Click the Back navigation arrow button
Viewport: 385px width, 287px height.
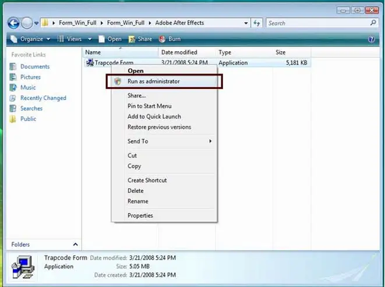pos(13,23)
